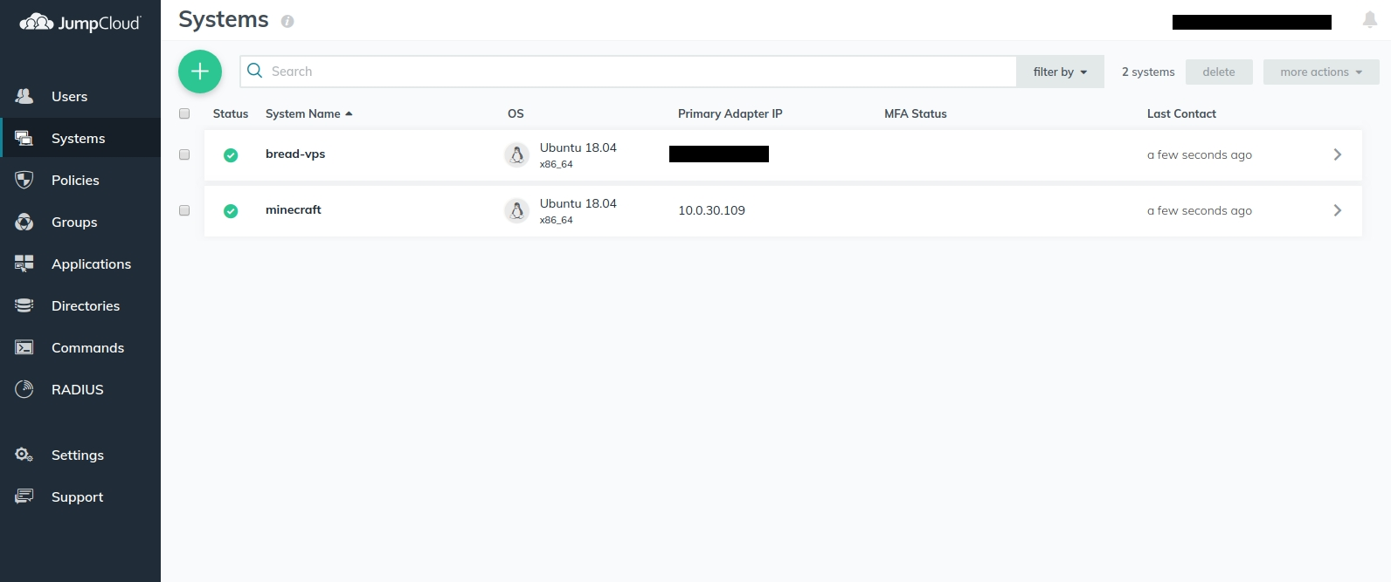Click the Directories sidebar icon
Viewport: 1391px width, 582px height.
[x=24, y=305]
